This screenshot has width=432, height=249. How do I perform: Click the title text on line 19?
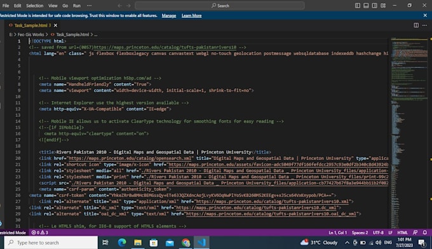[x=154, y=152]
